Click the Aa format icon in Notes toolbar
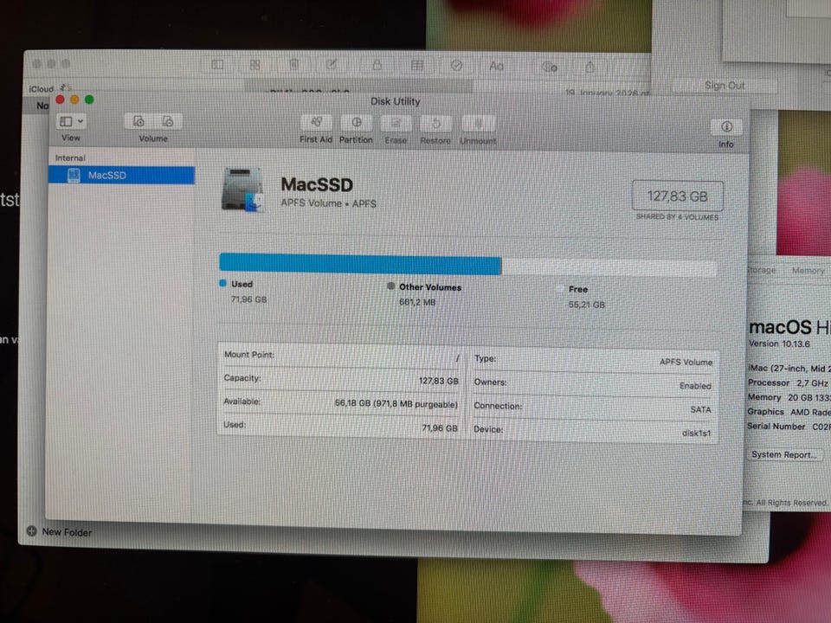The height and width of the screenshot is (623, 831). [497, 66]
